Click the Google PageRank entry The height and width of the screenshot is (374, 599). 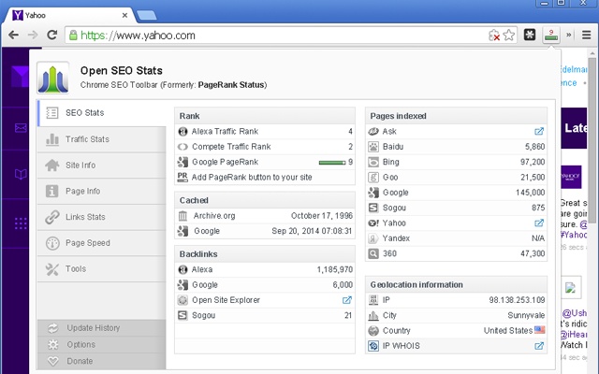coord(225,162)
